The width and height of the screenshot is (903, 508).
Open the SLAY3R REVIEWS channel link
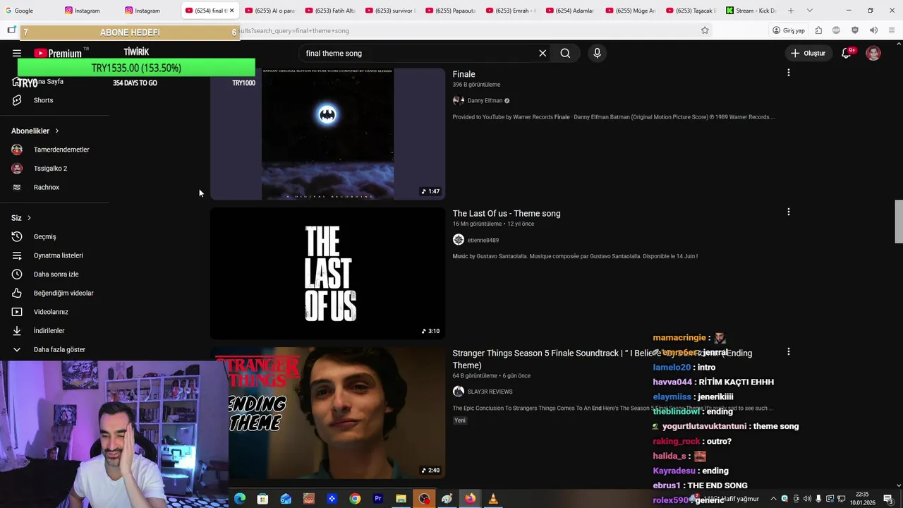click(490, 392)
